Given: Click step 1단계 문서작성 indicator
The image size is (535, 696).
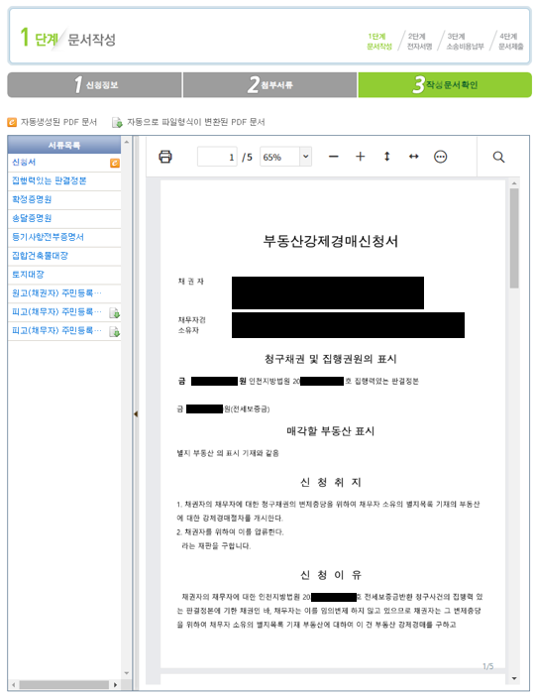Looking at the screenshot, I should [x=379, y=41].
